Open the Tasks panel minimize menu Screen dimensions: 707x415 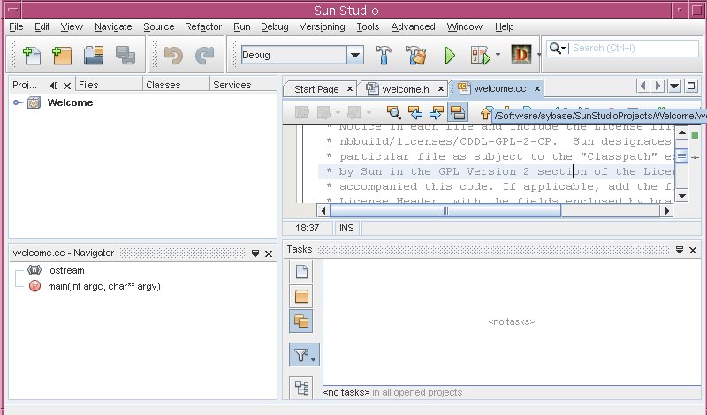680,250
